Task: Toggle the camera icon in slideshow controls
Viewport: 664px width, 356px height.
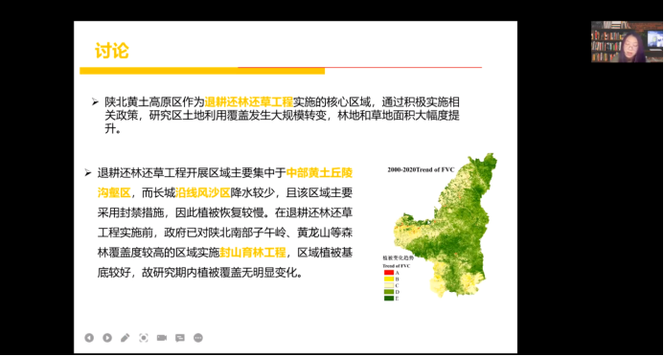Action: (162, 338)
